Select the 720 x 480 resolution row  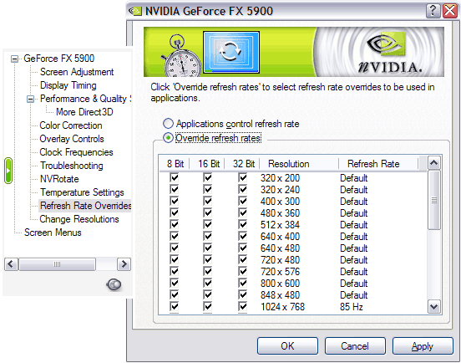pos(293,259)
